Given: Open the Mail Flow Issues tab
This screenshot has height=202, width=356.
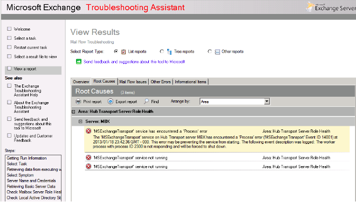Looking at the screenshot, I should (133, 82).
